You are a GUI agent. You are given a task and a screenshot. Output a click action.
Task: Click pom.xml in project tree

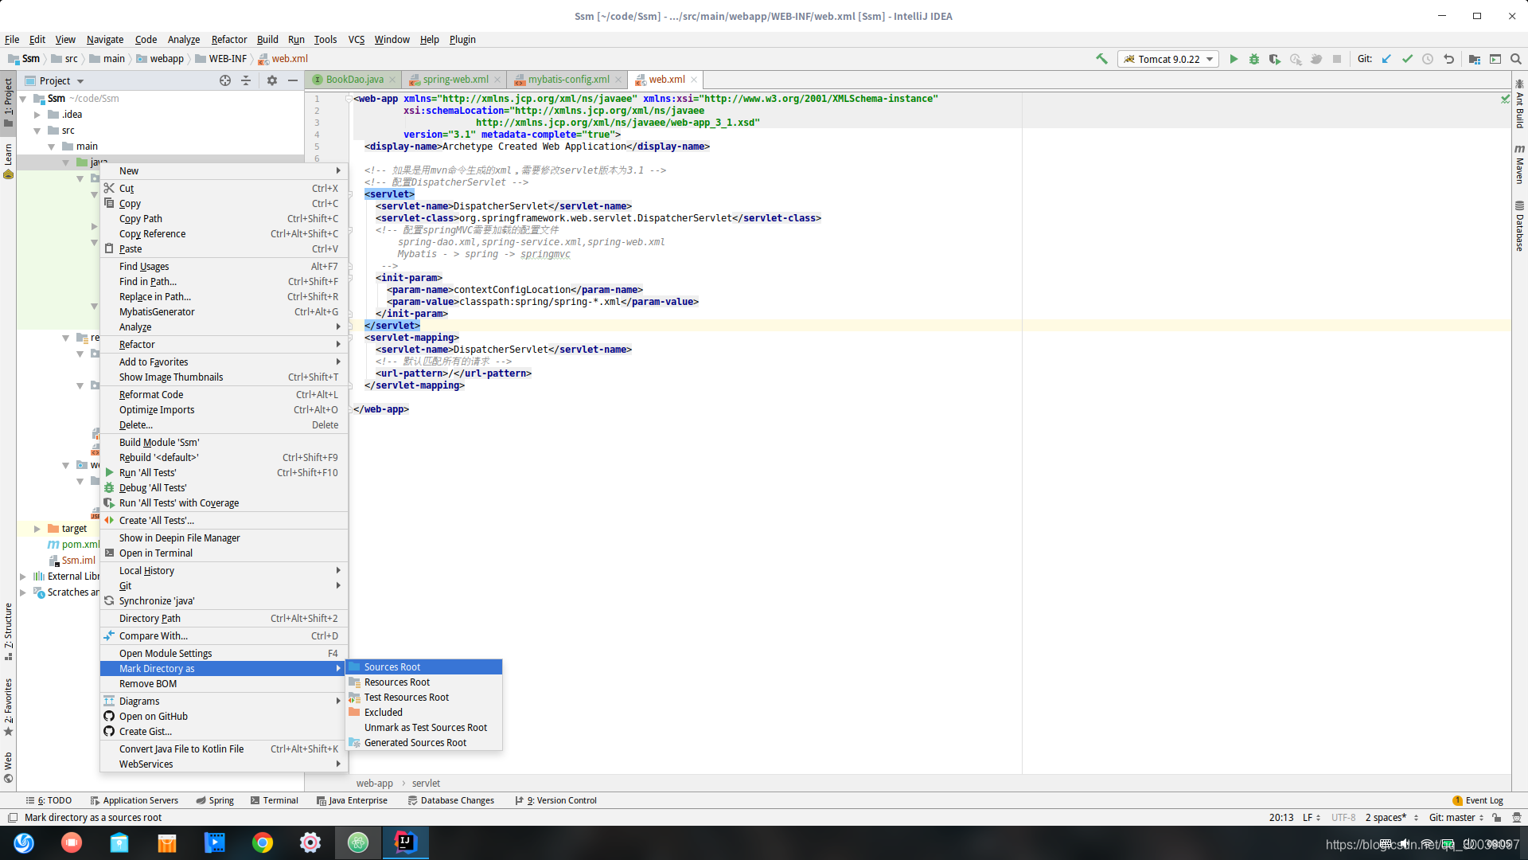[x=80, y=545]
